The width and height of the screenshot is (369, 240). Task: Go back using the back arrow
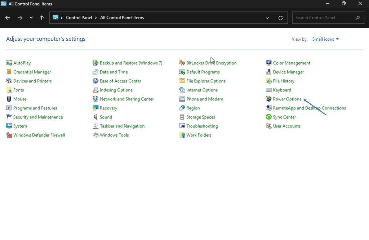pos(8,18)
